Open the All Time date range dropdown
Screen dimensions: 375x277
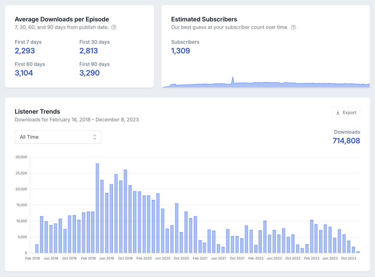[x=58, y=137]
